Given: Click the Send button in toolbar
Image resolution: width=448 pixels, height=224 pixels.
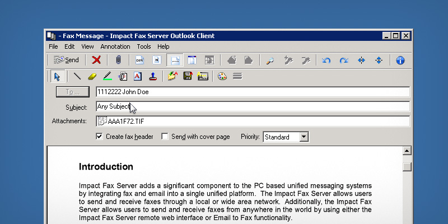Looking at the screenshot, I should coord(66,60).
